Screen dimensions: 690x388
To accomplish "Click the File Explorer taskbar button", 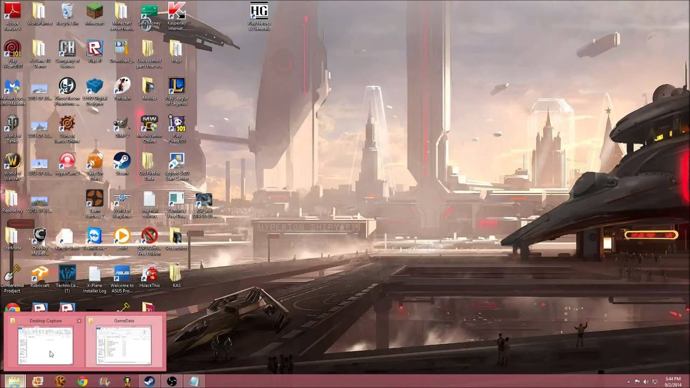I will point(13,382).
